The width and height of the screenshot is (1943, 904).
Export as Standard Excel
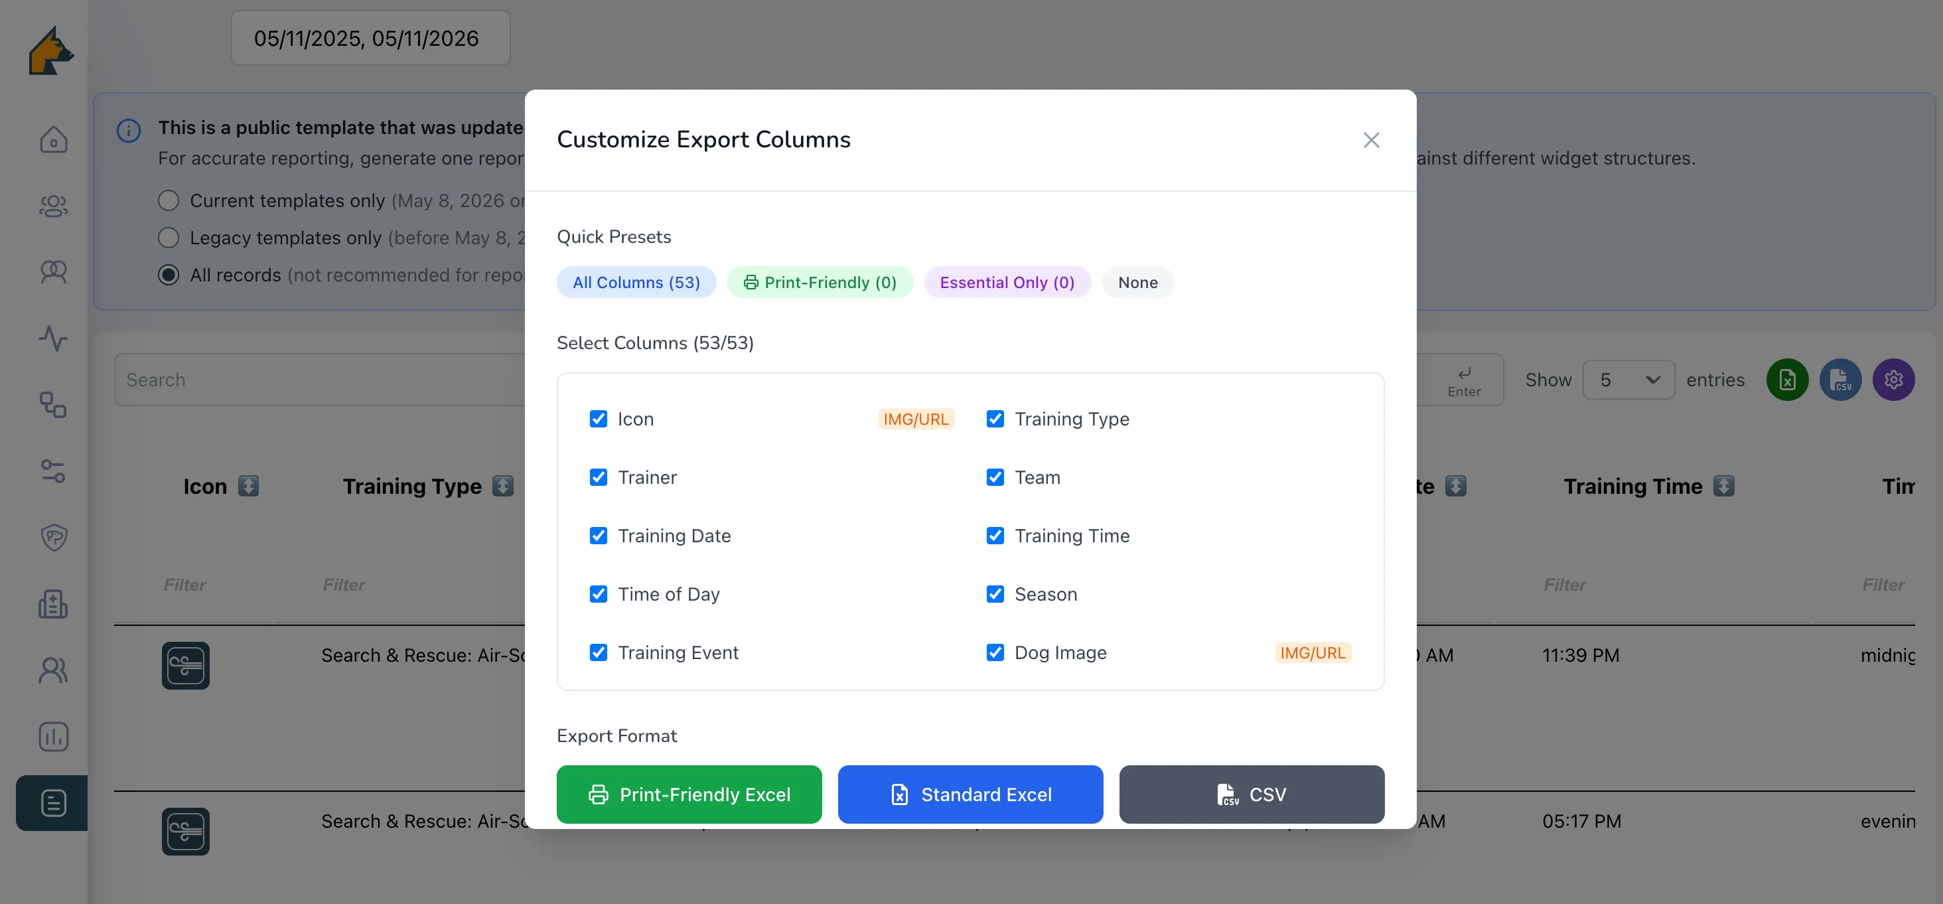click(970, 794)
